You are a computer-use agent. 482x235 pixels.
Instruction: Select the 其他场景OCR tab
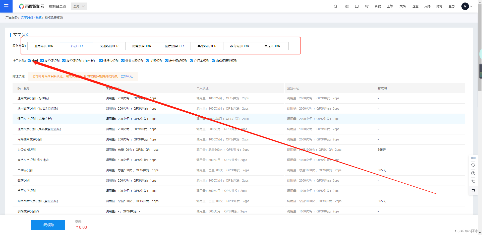tap(207, 46)
